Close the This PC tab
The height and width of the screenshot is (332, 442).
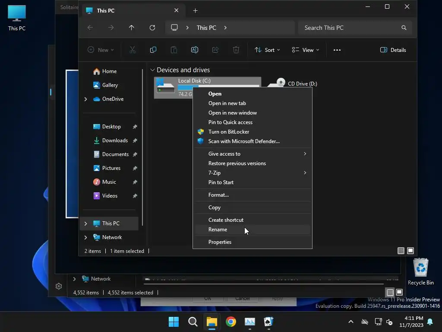(x=176, y=10)
